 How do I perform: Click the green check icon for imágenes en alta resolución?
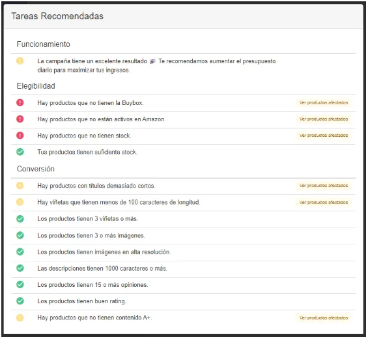(x=20, y=252)
